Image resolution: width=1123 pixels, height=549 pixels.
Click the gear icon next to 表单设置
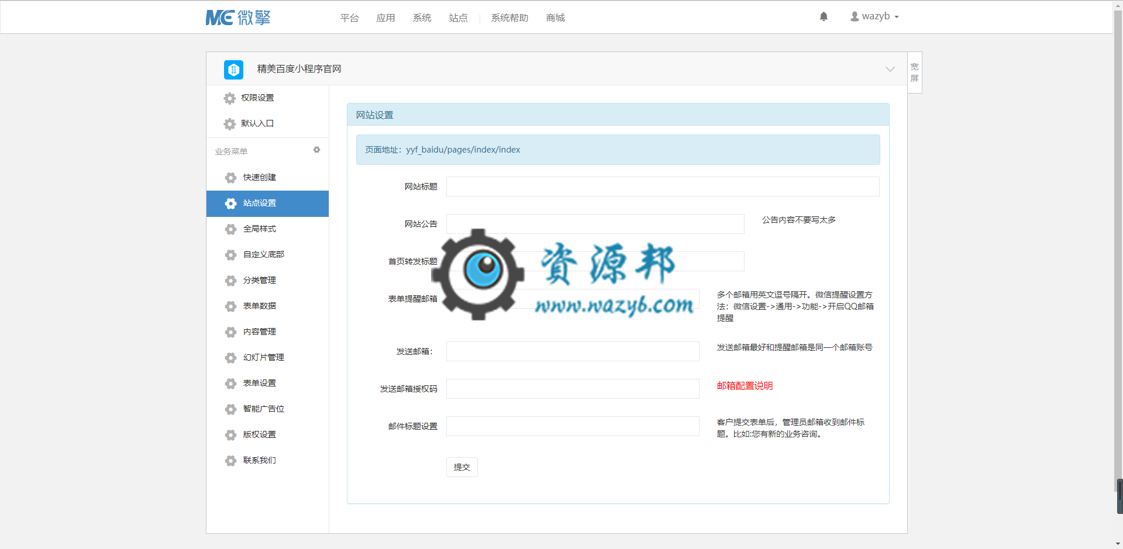(231, 384)
